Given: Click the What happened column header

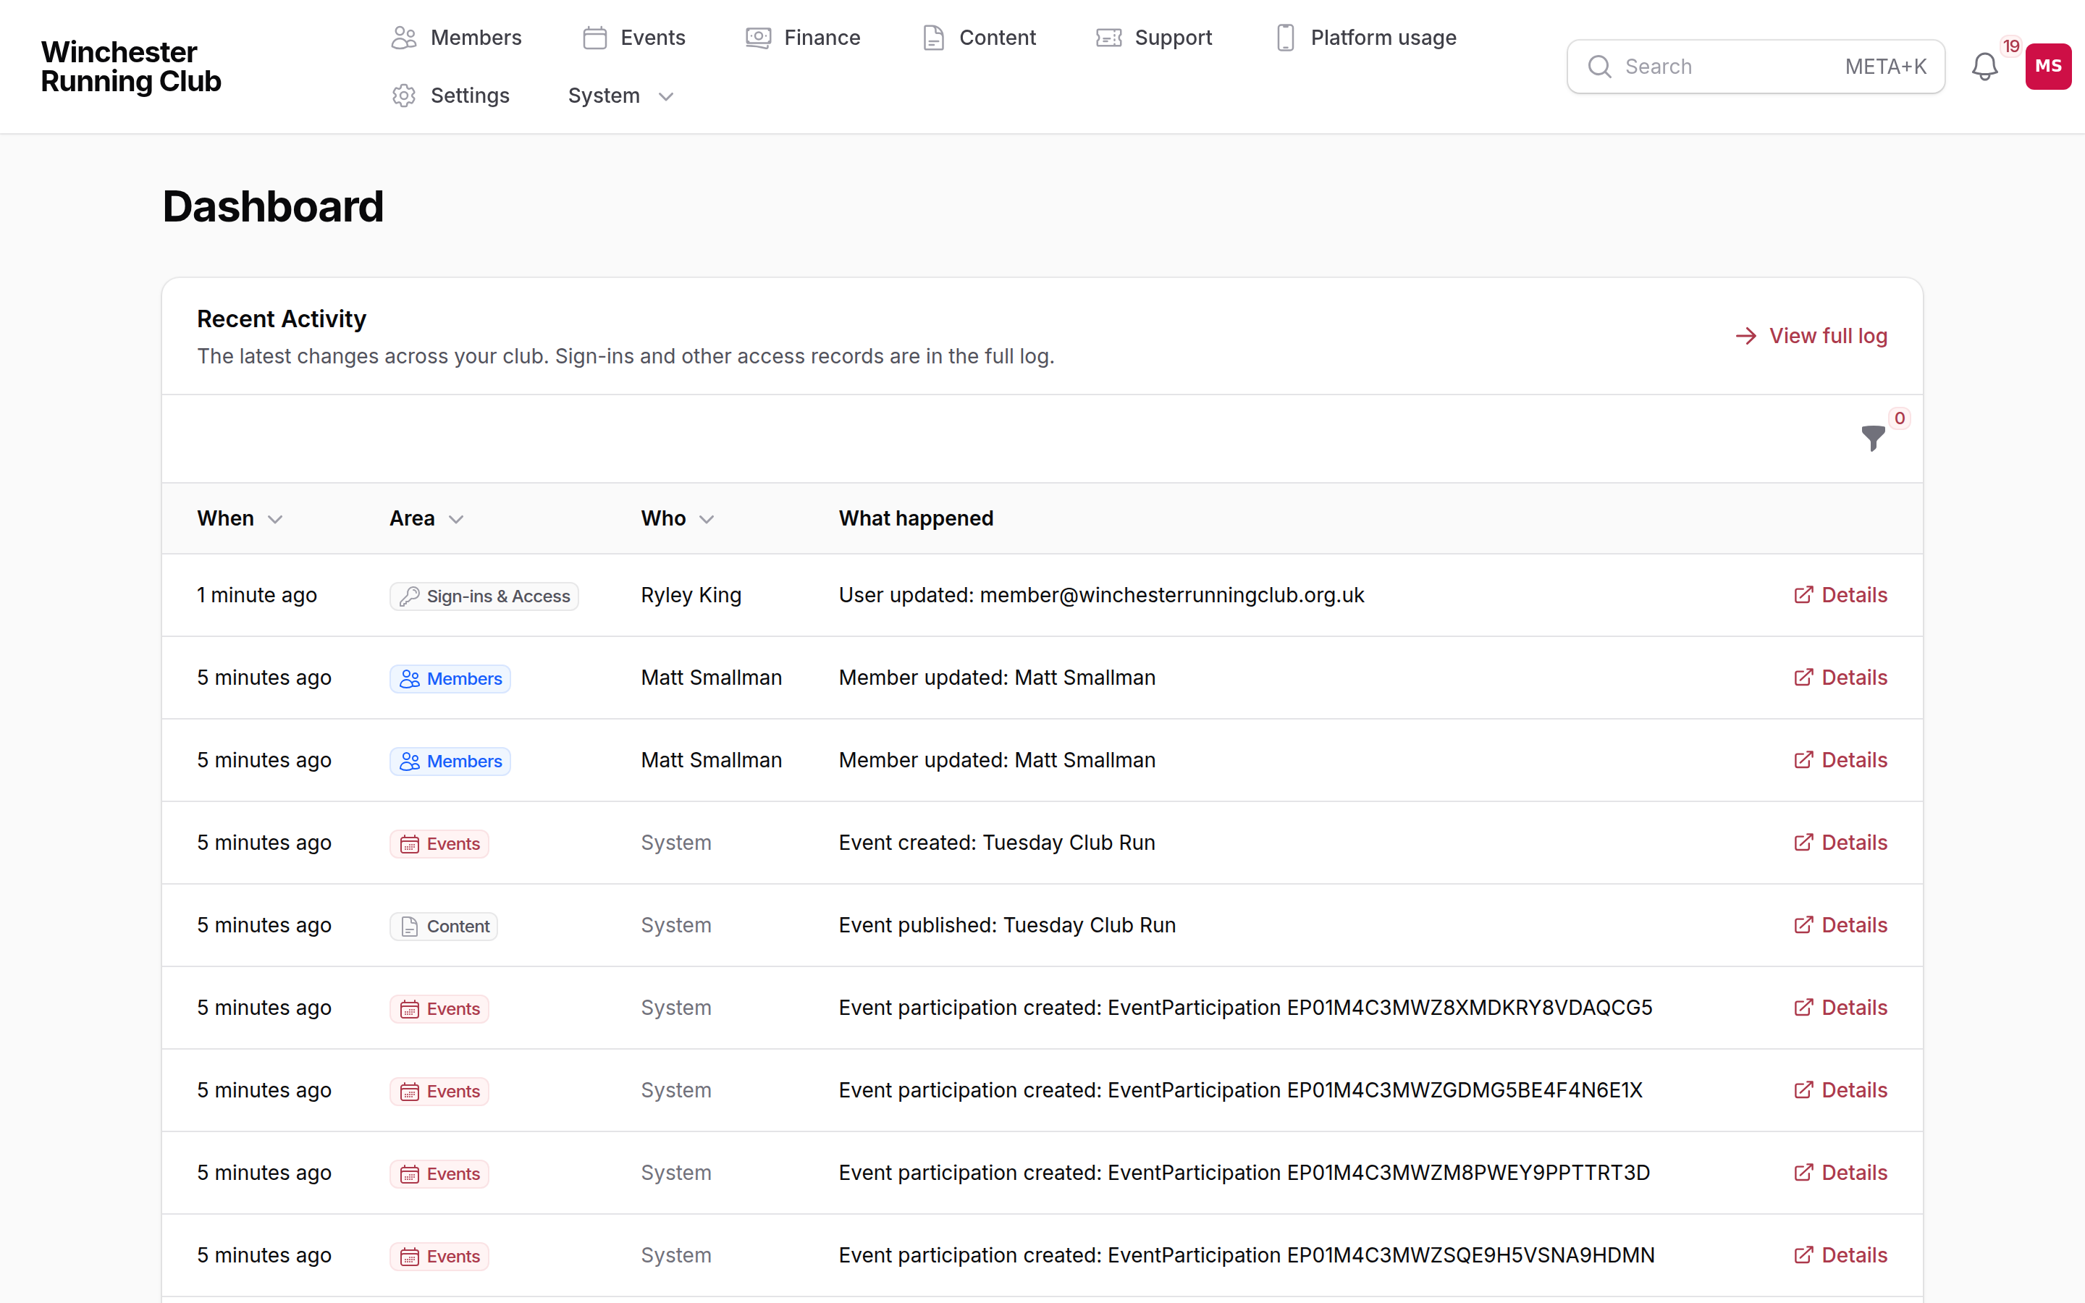Looking at the screenshot, I should 916,518.
